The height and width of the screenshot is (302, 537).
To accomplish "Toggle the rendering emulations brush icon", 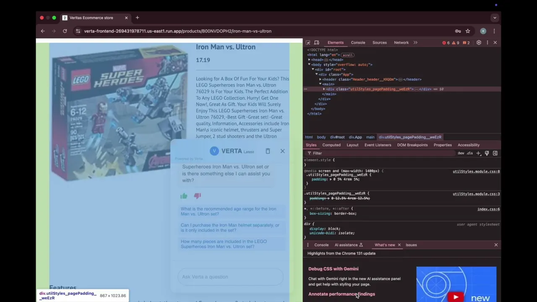I will (487, 154).
